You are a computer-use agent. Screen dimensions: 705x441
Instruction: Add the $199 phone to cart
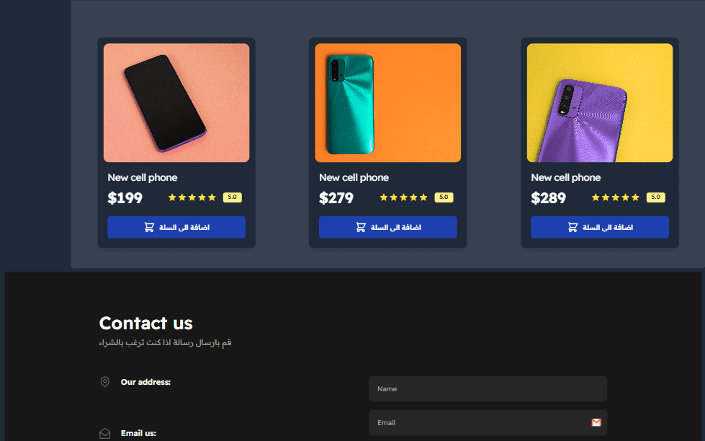(x=176, y=227)
